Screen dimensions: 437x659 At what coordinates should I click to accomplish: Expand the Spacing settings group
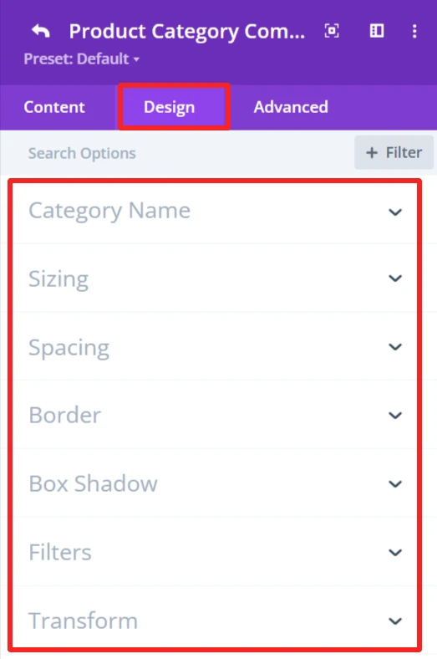[x=215, y=347]
